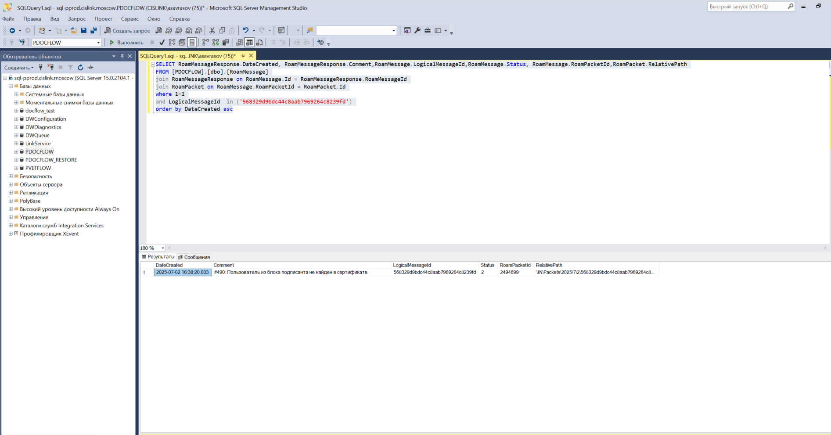Click the navigate Back arrow icon

(12, 30)
